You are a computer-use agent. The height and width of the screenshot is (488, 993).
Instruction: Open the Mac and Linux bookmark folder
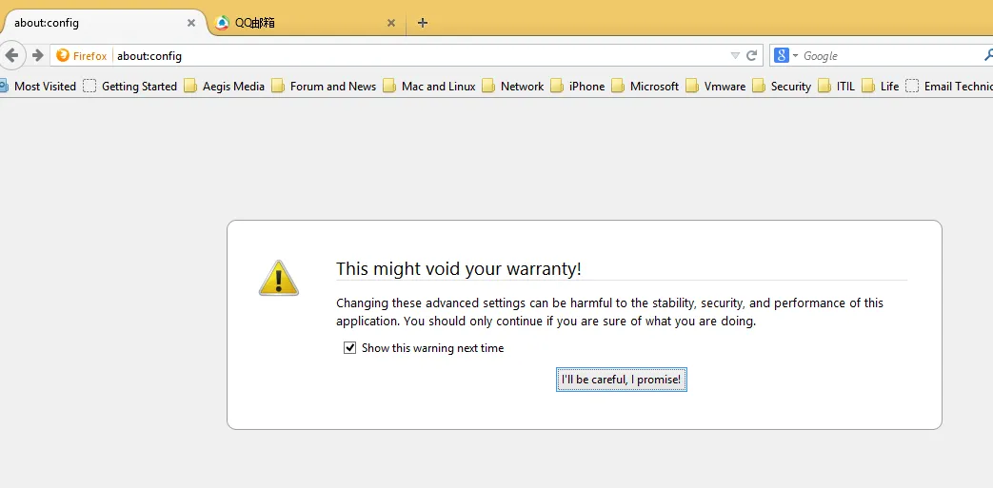coord(429,86)
